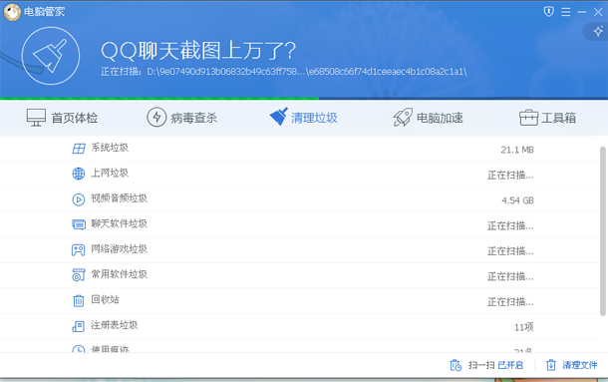The image size is (608, 382).
Task: Open the hamburger main menu icon
Action: click(566, 12)
